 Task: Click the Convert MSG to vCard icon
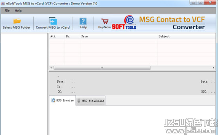(53, 21)
